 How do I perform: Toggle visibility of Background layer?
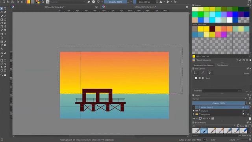click(193, 114)
